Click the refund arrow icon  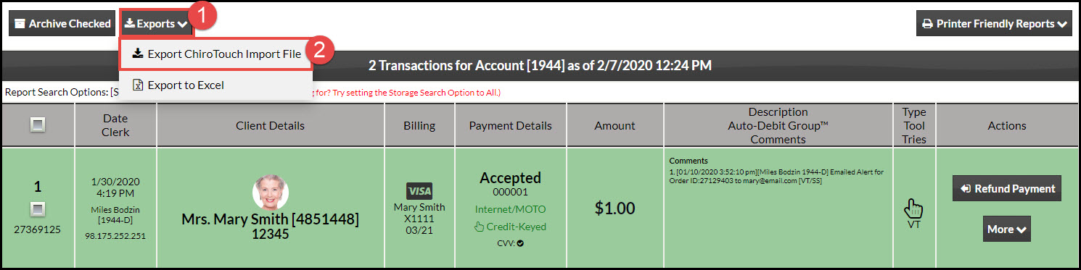click(965, 189)
